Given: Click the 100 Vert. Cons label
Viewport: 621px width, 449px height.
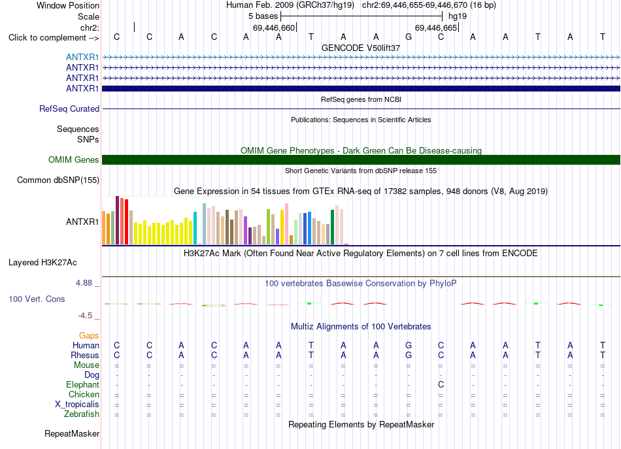Looking at the screenshot, I should (x=37, y=299).
